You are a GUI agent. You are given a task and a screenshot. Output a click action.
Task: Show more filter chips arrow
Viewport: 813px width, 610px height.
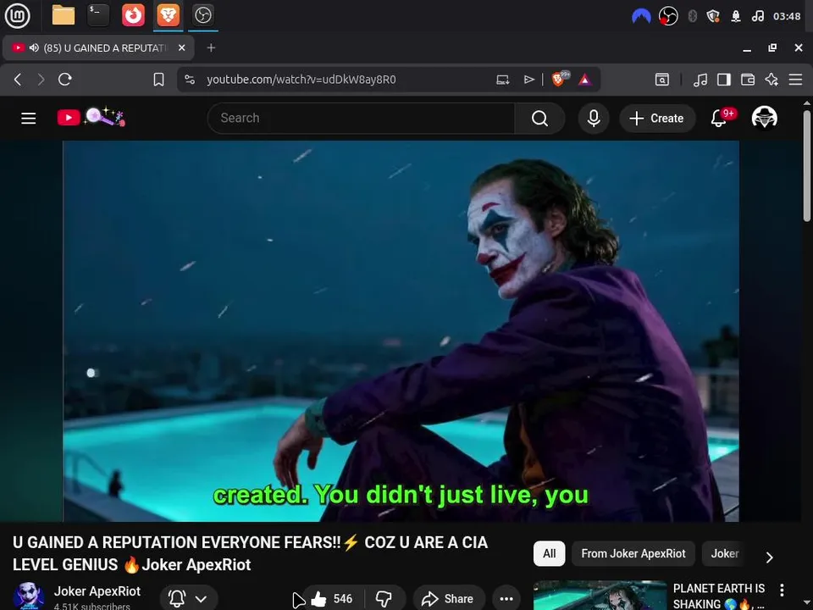pos(770,557)
